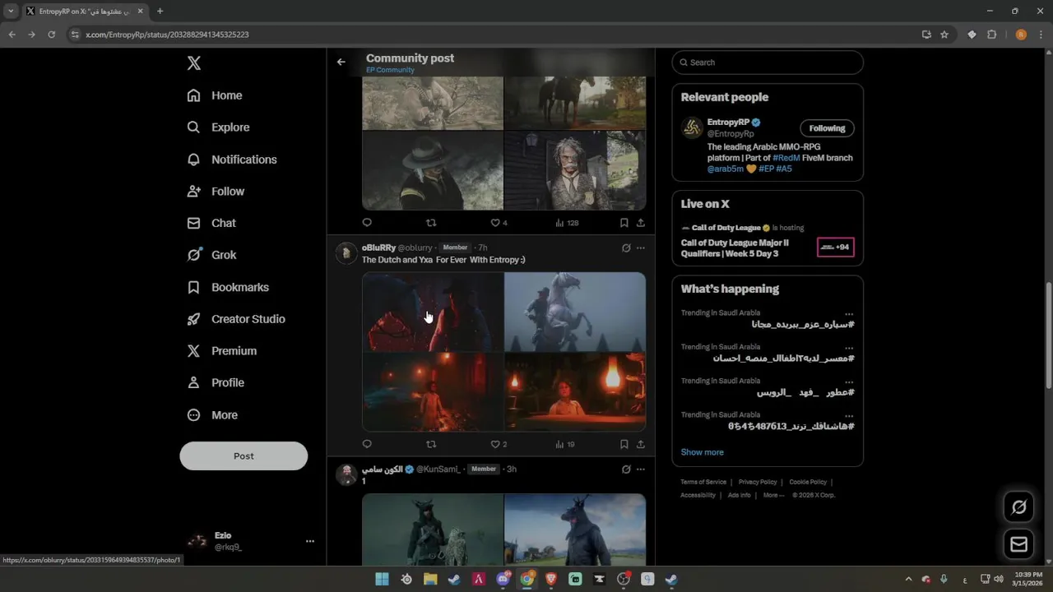Repost oBluRRy's post
The width and height of the screenshot is (1053, 592).
pos(431,444)
